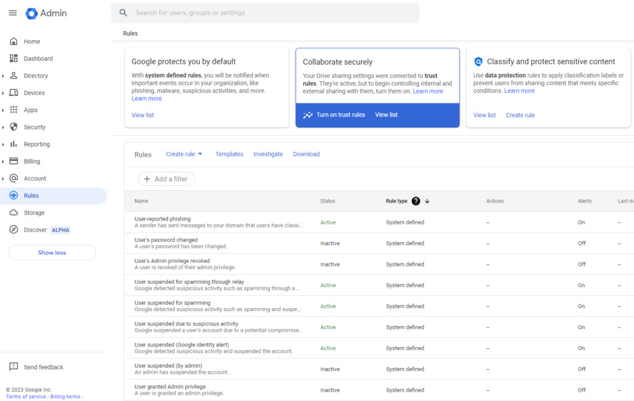Image resolution: width=634 pixels, height=401 pixels.
Task: Click the search magnifier icon
Action: (x=123, y=13)
